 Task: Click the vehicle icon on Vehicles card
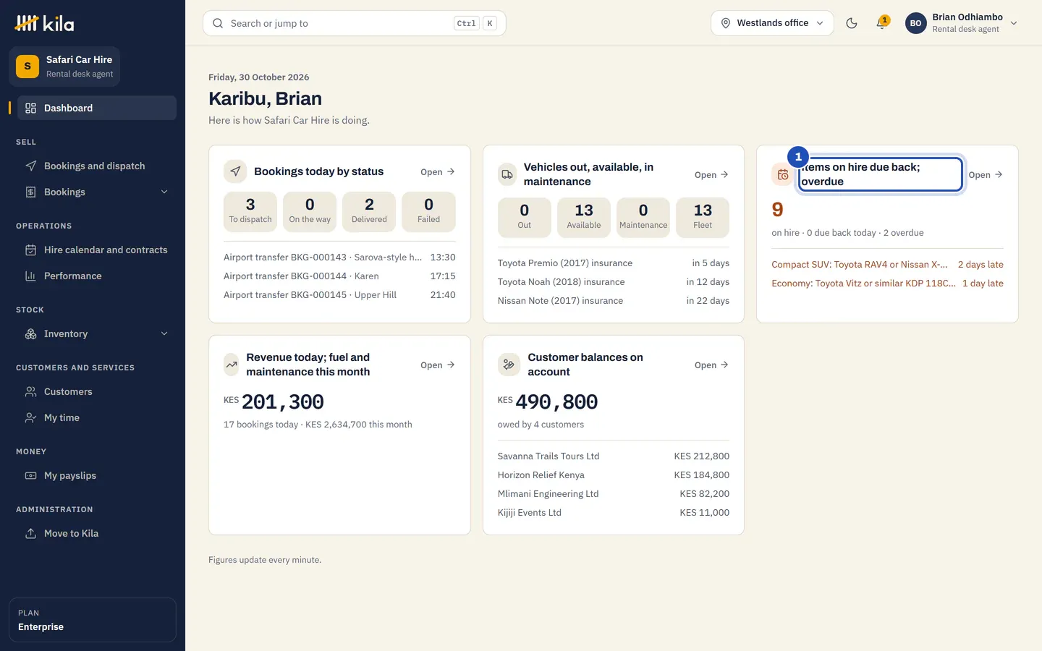click(x=507, y=174)
